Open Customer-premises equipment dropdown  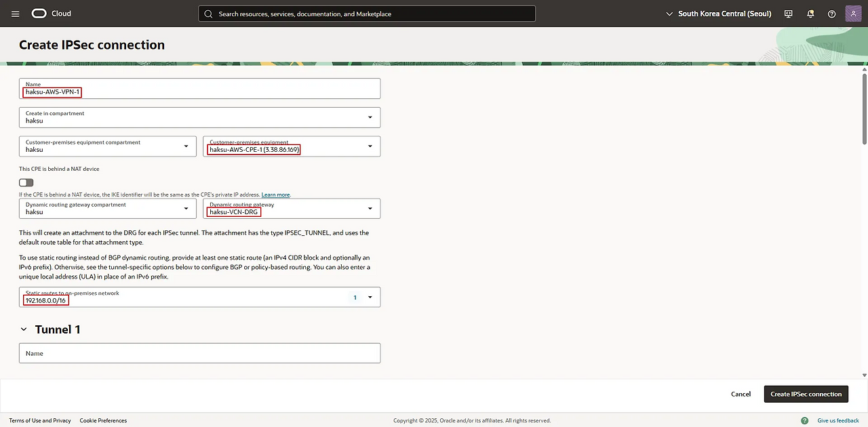point(370,146)
